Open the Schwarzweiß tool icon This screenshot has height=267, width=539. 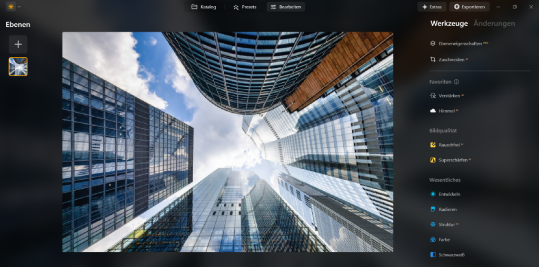point(433,254)
